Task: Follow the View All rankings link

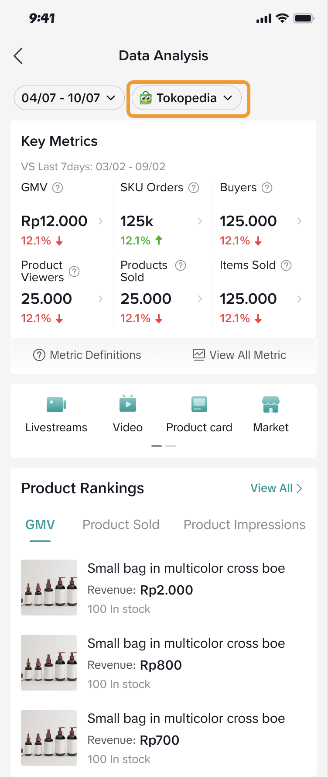Action: [276, 488]
